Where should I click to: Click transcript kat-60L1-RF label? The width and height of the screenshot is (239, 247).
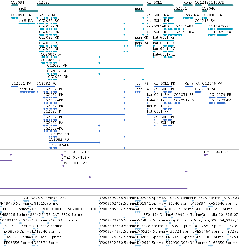click(x=157, y=32)
